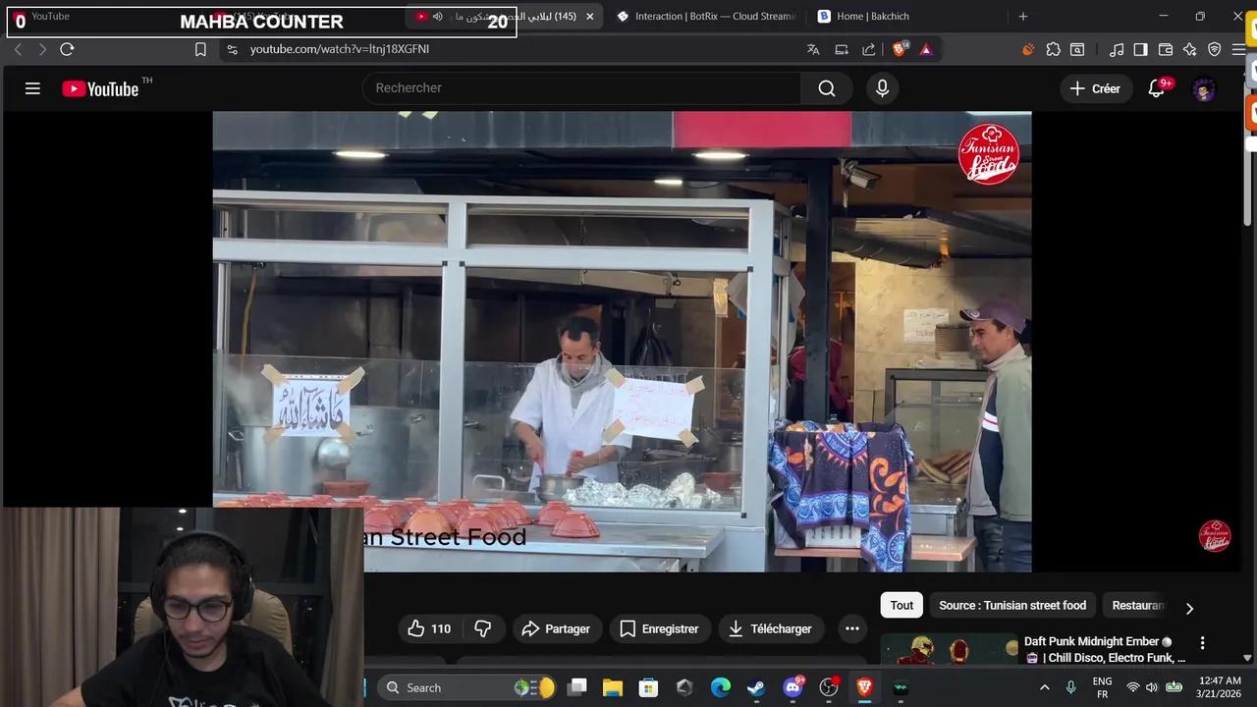Image resolution: width=1257 pixels, height=707 pixels.
Task: Open Microsoft Store from the taskbar
Action: [x=648, y=687]
